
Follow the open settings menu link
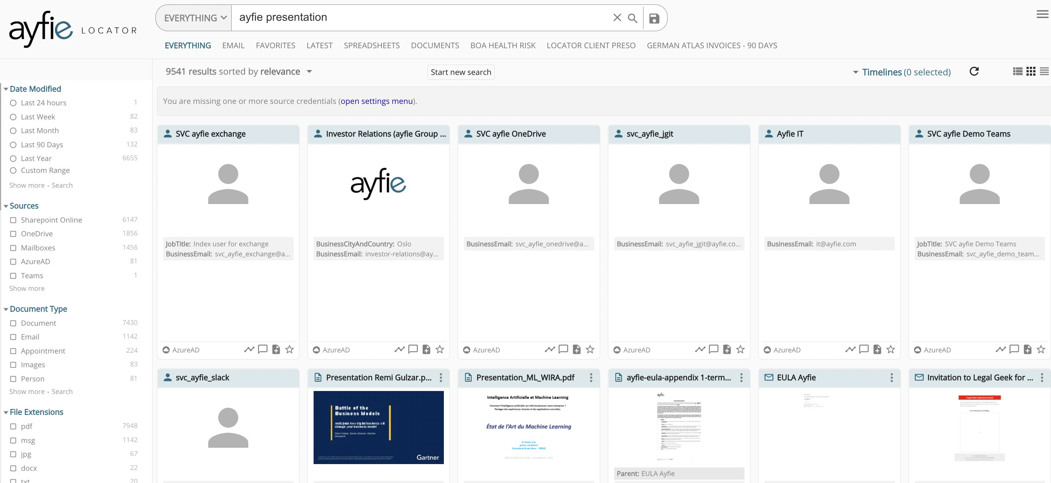click(377, 101)
